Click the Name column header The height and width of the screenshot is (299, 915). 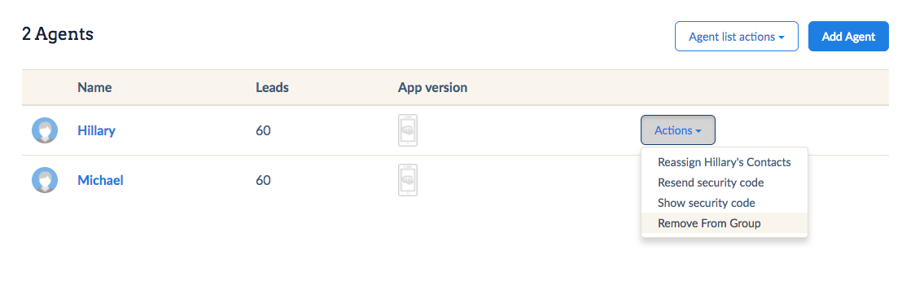coord(94,88)
